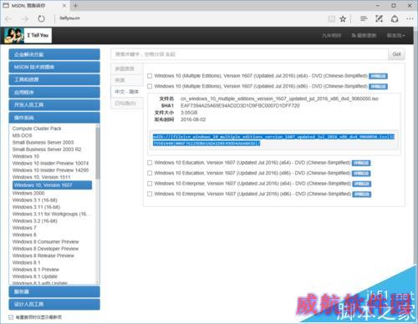Click the SHA1 hash value text
418x324 pixels.
point(240,106)
